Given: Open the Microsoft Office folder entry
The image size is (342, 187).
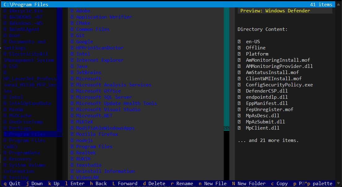Looking at the screenshot, I should point(98,91).
